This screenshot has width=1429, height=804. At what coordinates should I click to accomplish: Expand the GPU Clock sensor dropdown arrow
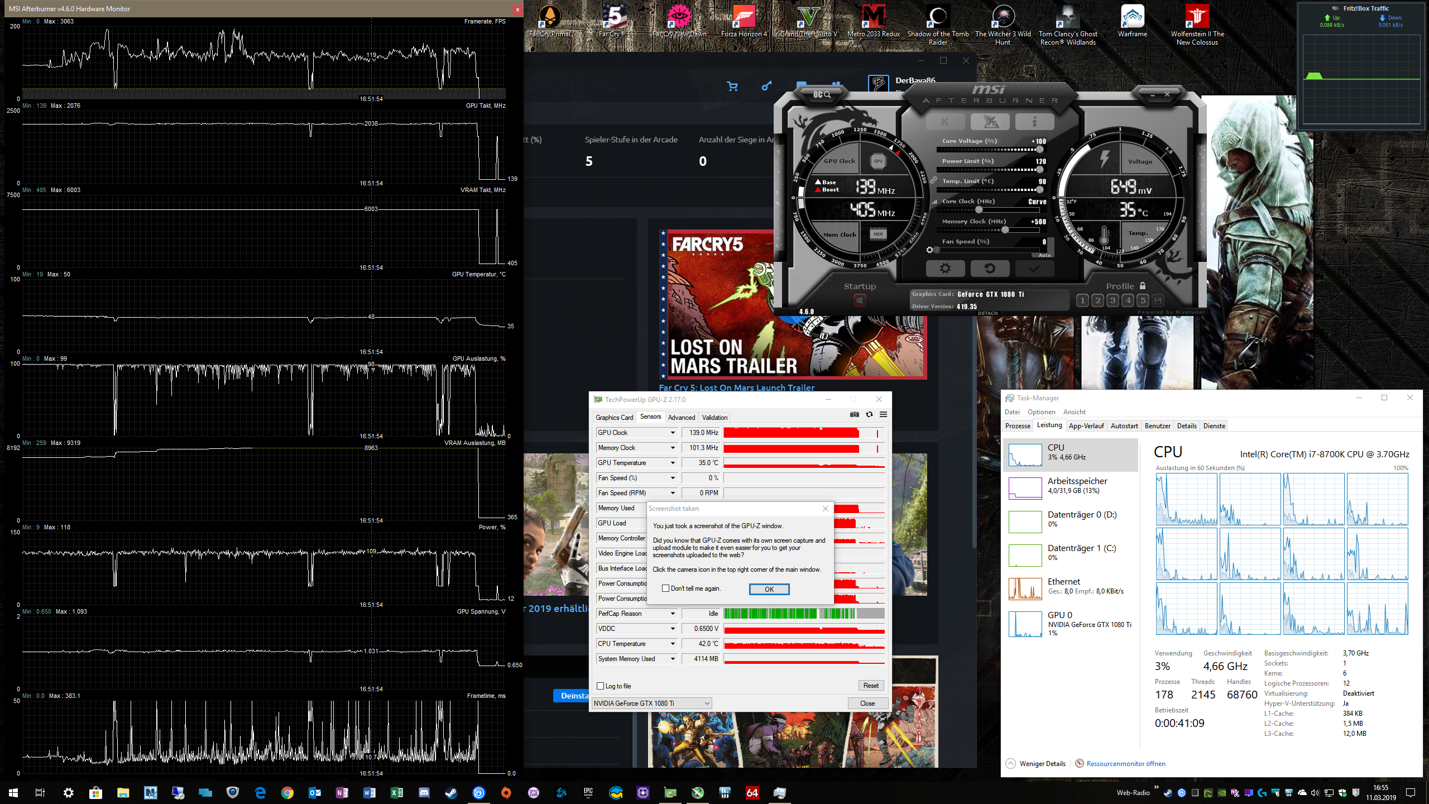coord(673,433)
